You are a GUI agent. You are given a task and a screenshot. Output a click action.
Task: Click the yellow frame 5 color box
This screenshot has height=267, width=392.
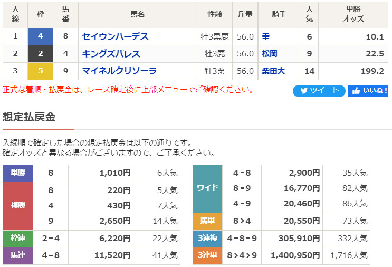[x=41, y=70]
